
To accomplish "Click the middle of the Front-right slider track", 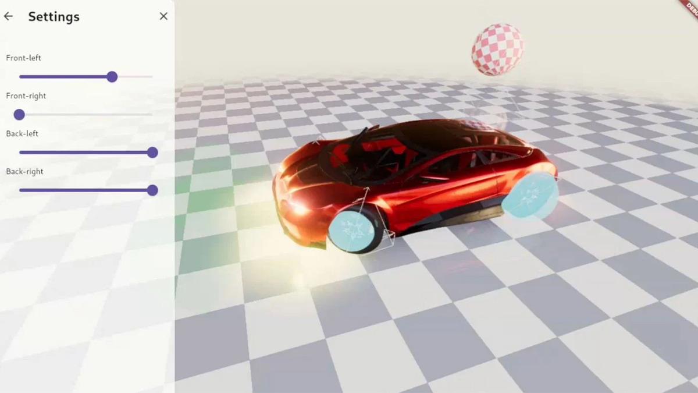I will (x=86, y=115).
